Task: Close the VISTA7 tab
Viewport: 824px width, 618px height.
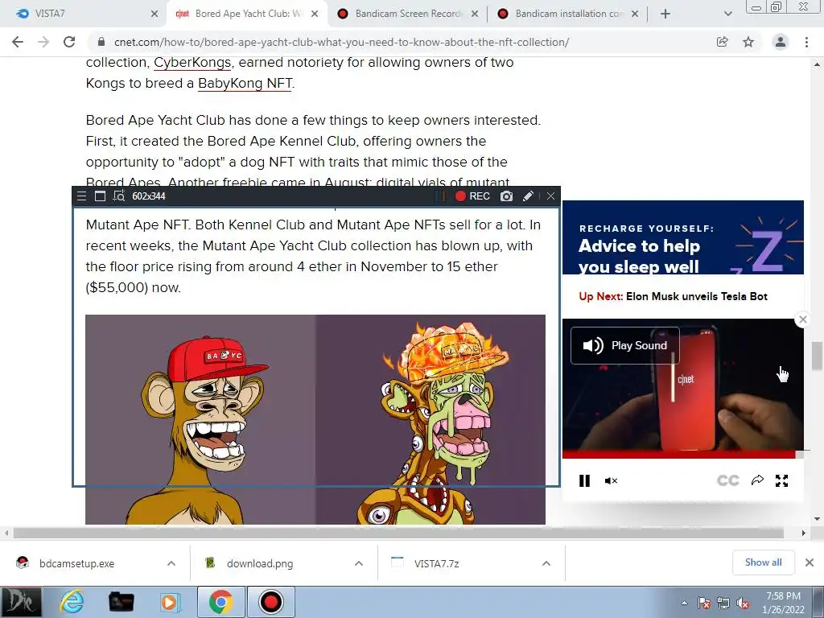Action: (154, 14)
